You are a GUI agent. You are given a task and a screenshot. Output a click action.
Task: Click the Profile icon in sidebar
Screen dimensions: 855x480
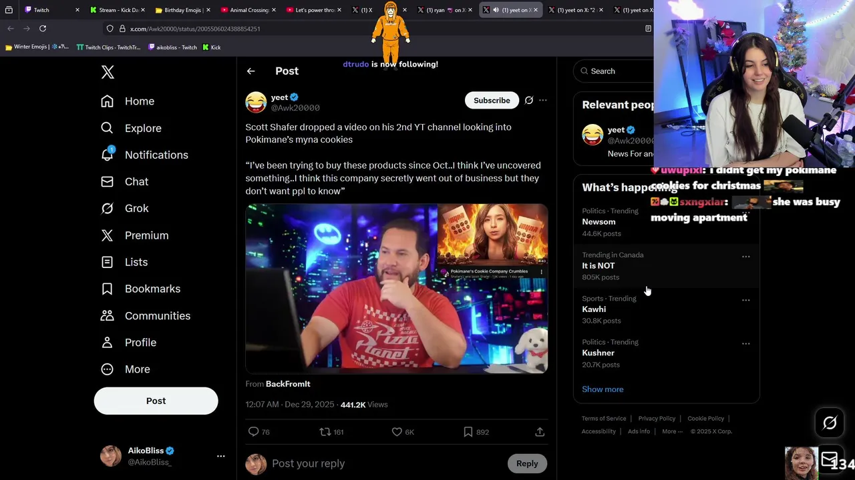[107, 342]
